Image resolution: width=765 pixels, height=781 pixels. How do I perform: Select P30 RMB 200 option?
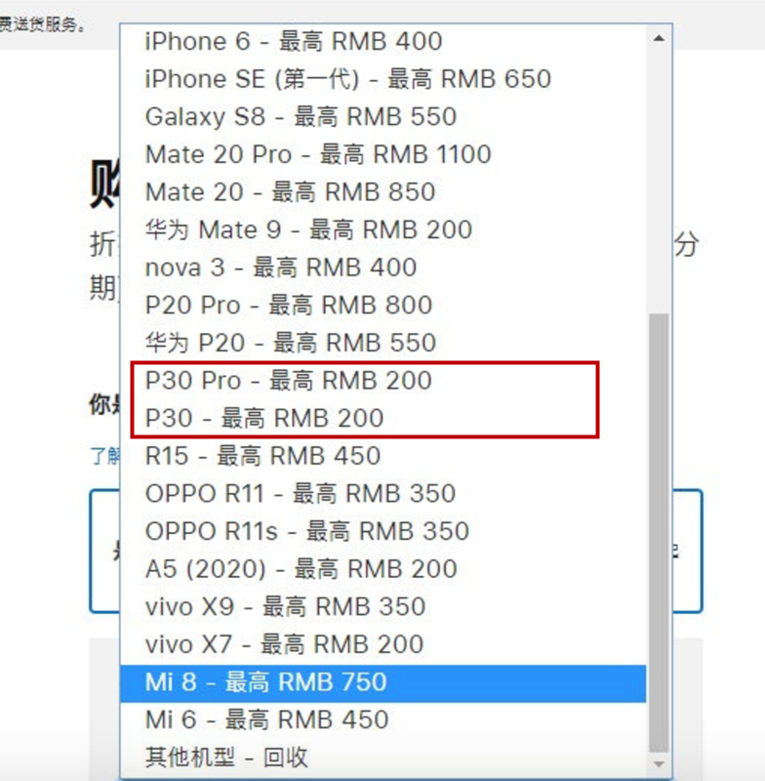(x=383, y=418)
